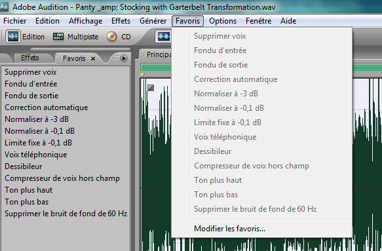This screenshot has width=382, height=251.
Task: Click Edition text label in toolbar
Action: pos(33,37)
